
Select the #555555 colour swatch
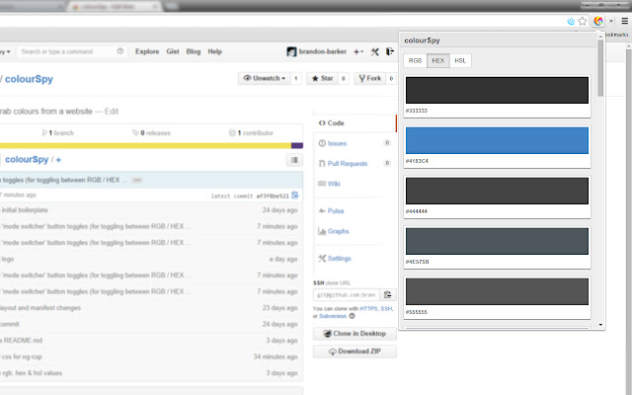point(497,292)
